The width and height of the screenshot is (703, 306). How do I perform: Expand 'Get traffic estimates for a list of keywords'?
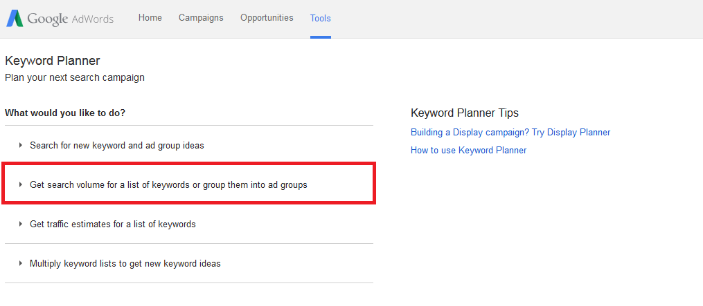pos(112,224)
